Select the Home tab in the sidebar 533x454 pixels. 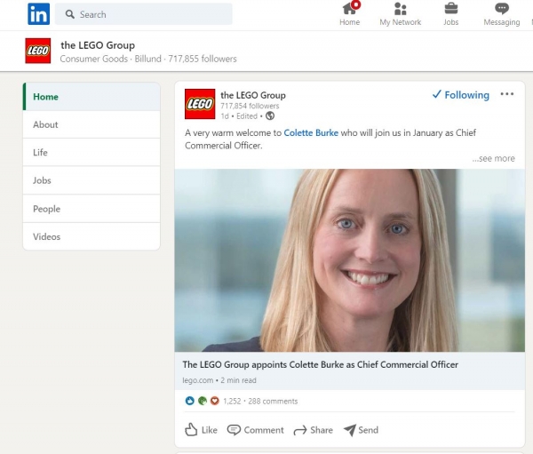[x=91, y=97]
